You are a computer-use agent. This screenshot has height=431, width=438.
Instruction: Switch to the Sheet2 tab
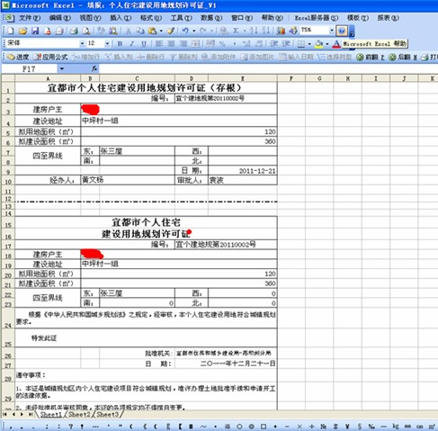(79, 415)
